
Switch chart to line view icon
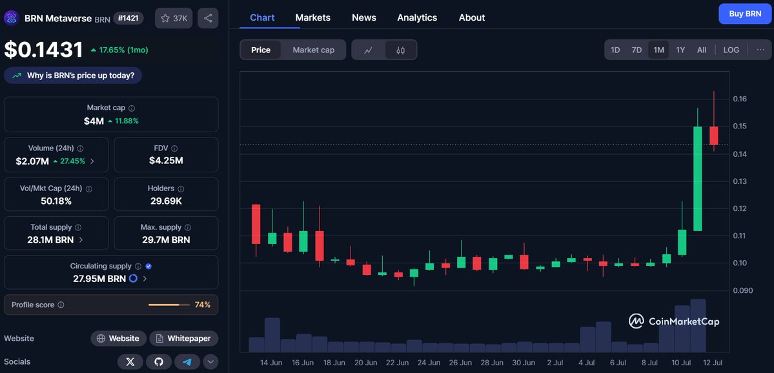[x=368, y=50]
